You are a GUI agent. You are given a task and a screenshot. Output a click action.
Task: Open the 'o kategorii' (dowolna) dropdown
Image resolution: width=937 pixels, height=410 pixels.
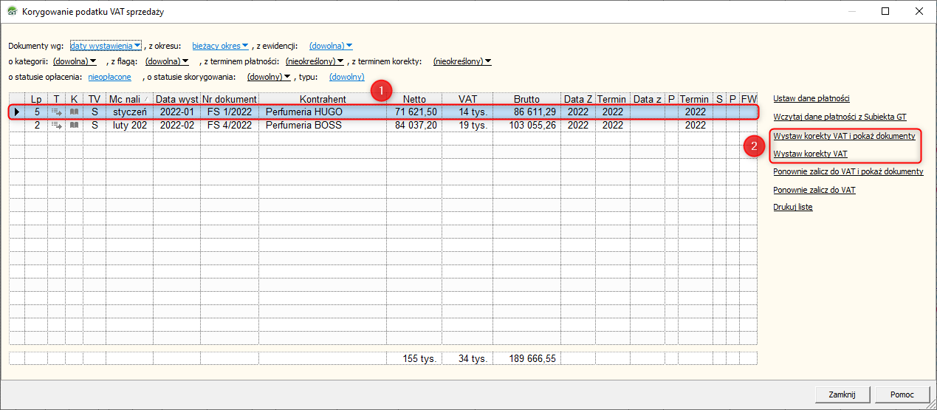75,61
